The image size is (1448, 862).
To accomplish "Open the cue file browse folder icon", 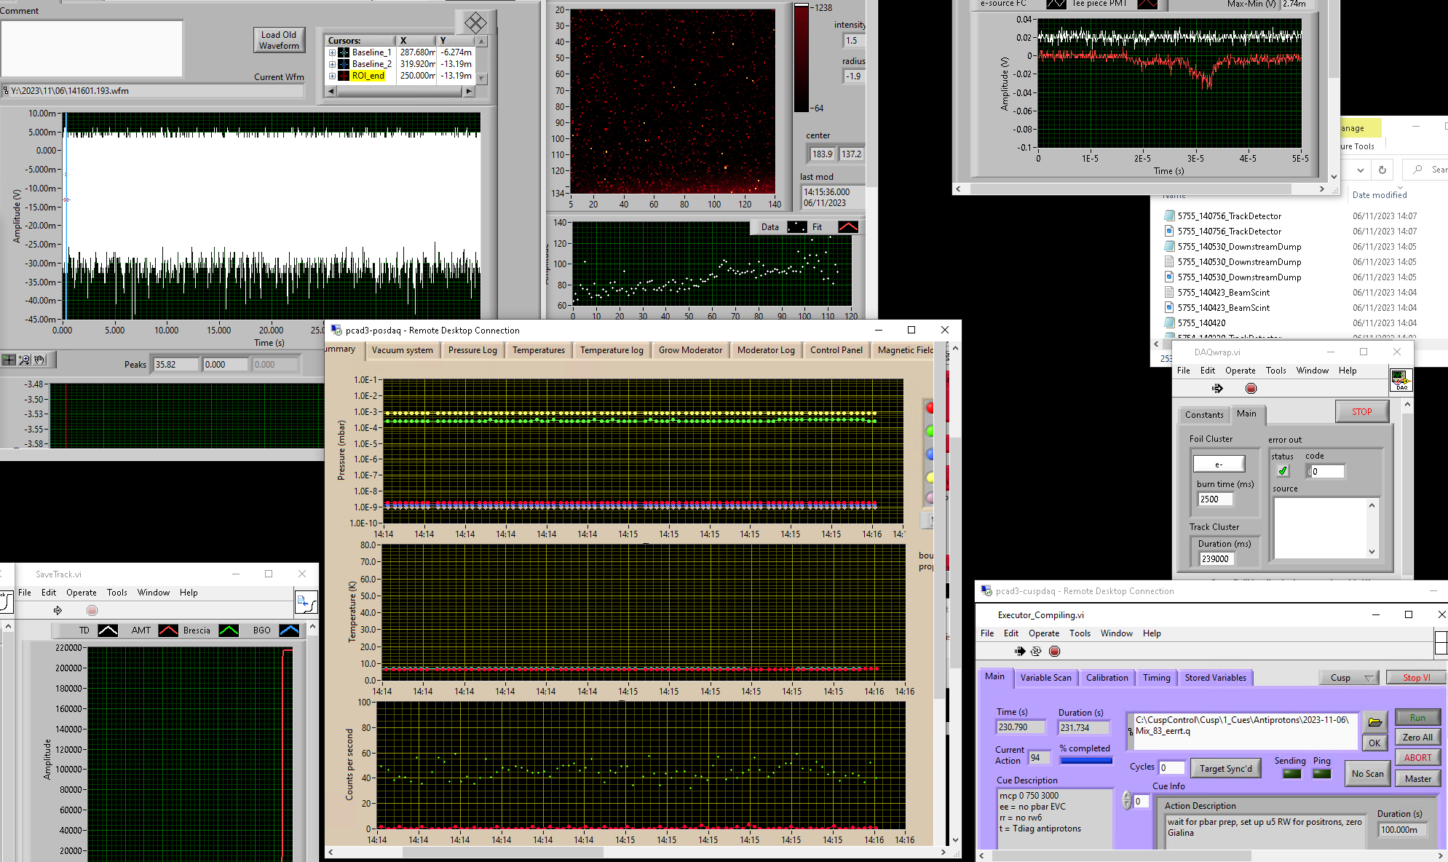I will click(1374, 721).
